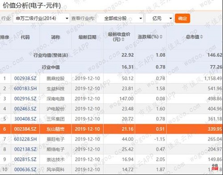Click the date cell in 风华高科 row
The height and width of the screenshot is (175, 223).
click(87, 170)
